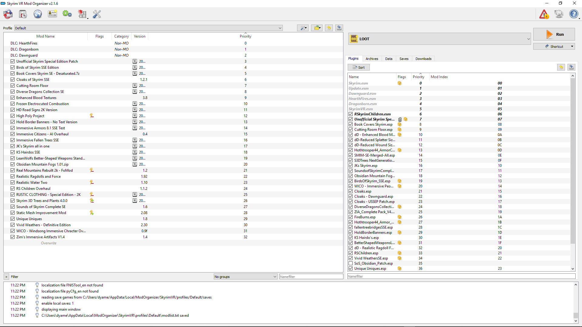
Task: Click the flag icon of Static Mesh Improvement Mod
Action: click(x=92, y=213)
